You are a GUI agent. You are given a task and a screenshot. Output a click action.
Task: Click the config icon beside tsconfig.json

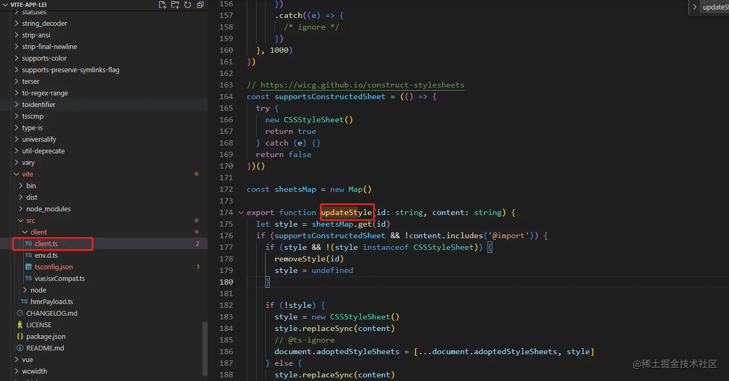28,267
